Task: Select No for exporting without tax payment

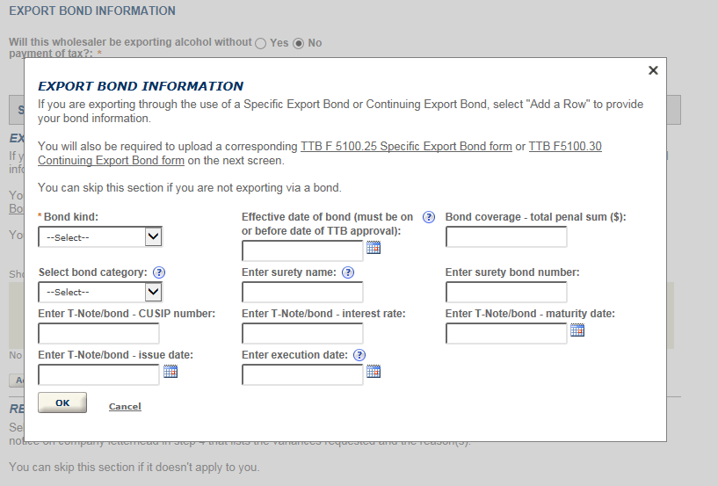Action: click(299, 44)
